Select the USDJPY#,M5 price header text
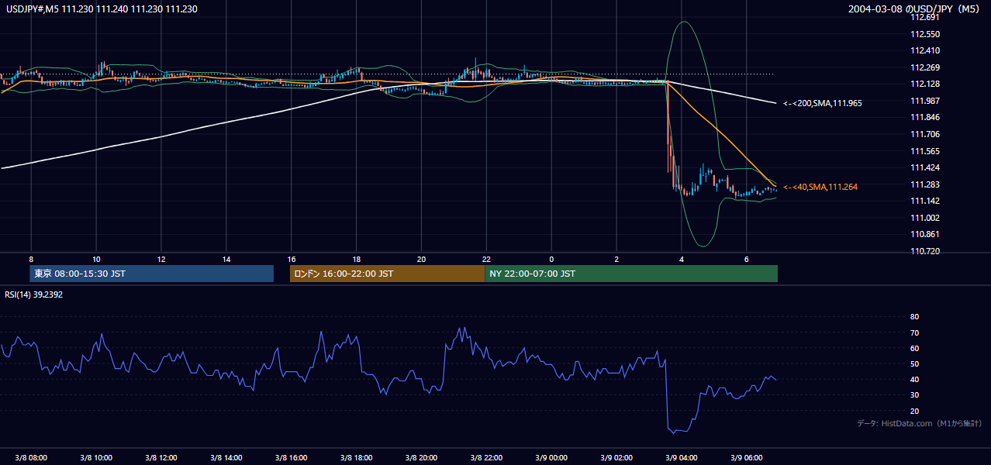This screenshot has height=465, width=991. (x=102, y=9)
